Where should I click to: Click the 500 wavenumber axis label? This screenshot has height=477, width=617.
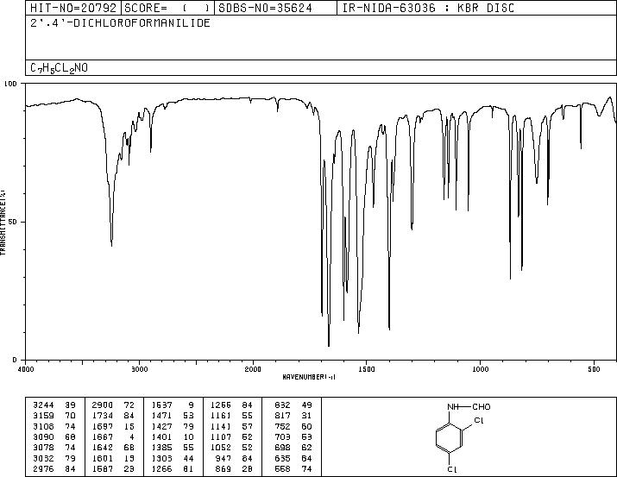point(595,369)
